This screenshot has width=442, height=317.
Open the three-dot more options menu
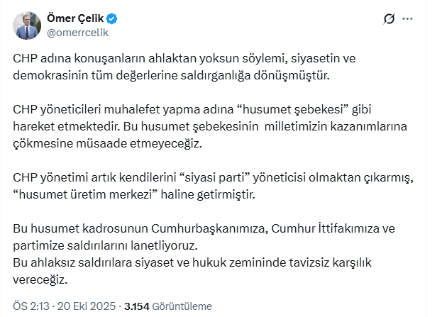click(407, 19)
